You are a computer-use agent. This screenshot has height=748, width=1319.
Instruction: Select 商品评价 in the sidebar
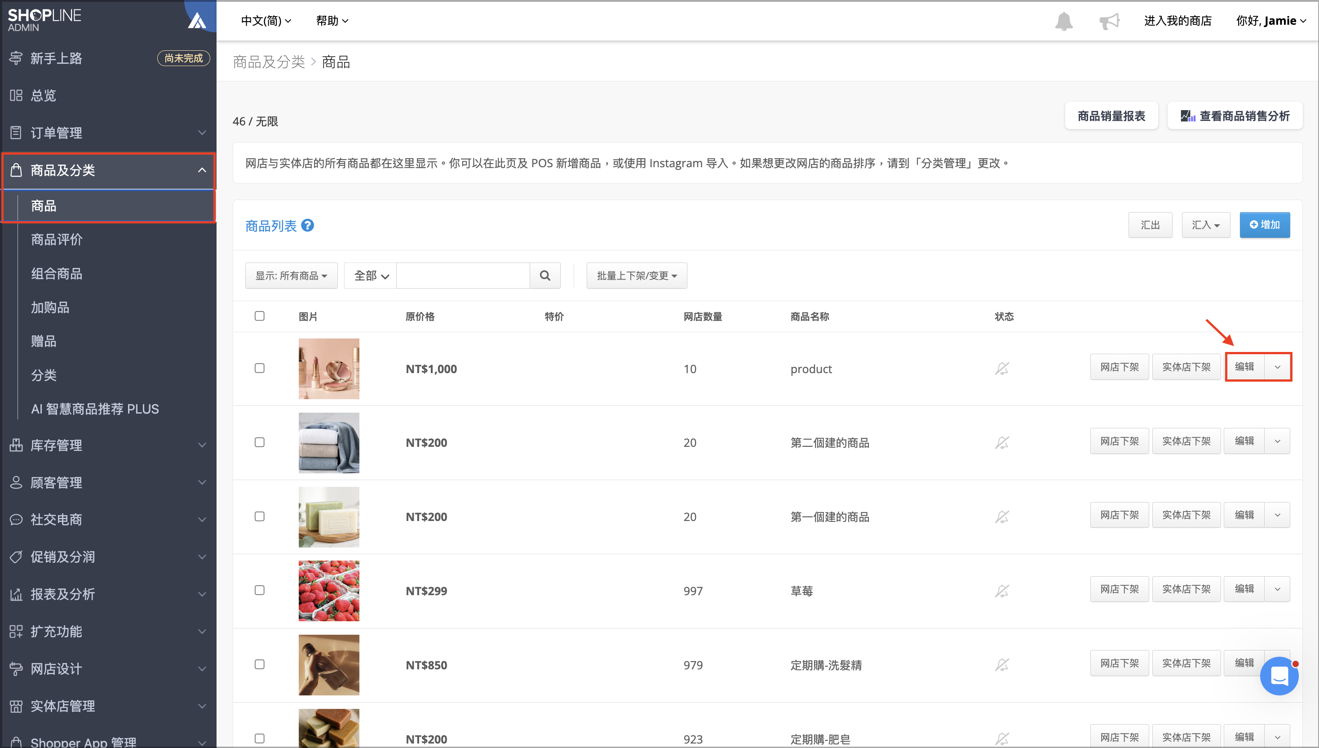coord(57,240)
